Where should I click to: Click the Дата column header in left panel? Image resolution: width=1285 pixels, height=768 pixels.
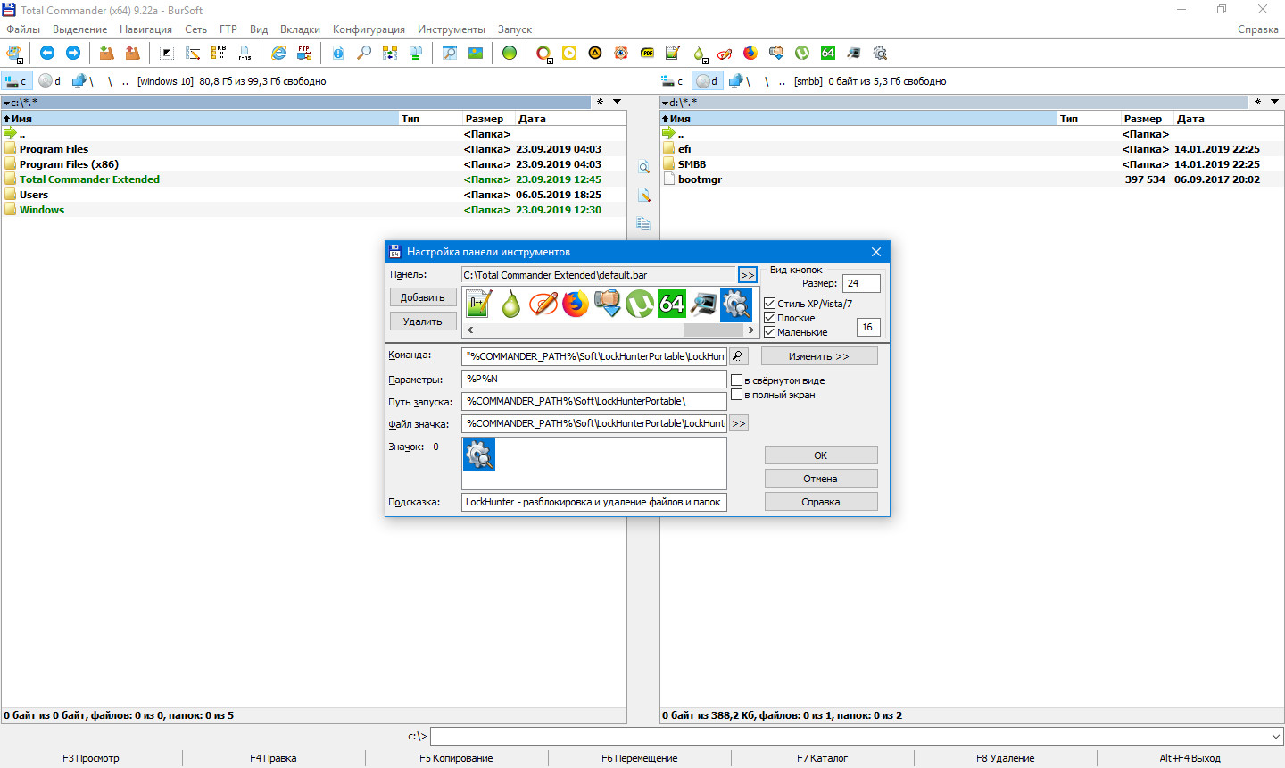click(570, 119)
